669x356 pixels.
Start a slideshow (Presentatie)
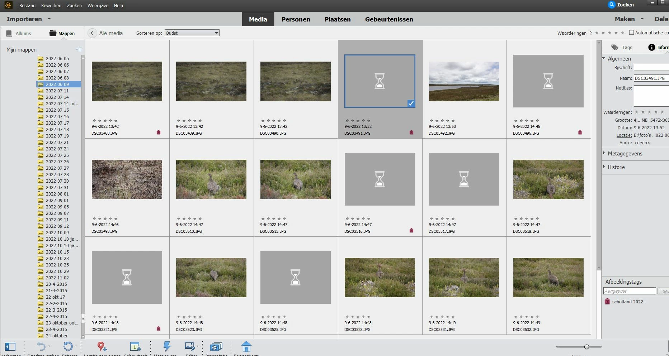[216, 346]
